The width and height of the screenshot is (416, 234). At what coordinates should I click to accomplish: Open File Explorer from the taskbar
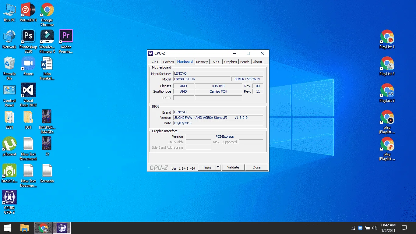(x=25, y=228)
